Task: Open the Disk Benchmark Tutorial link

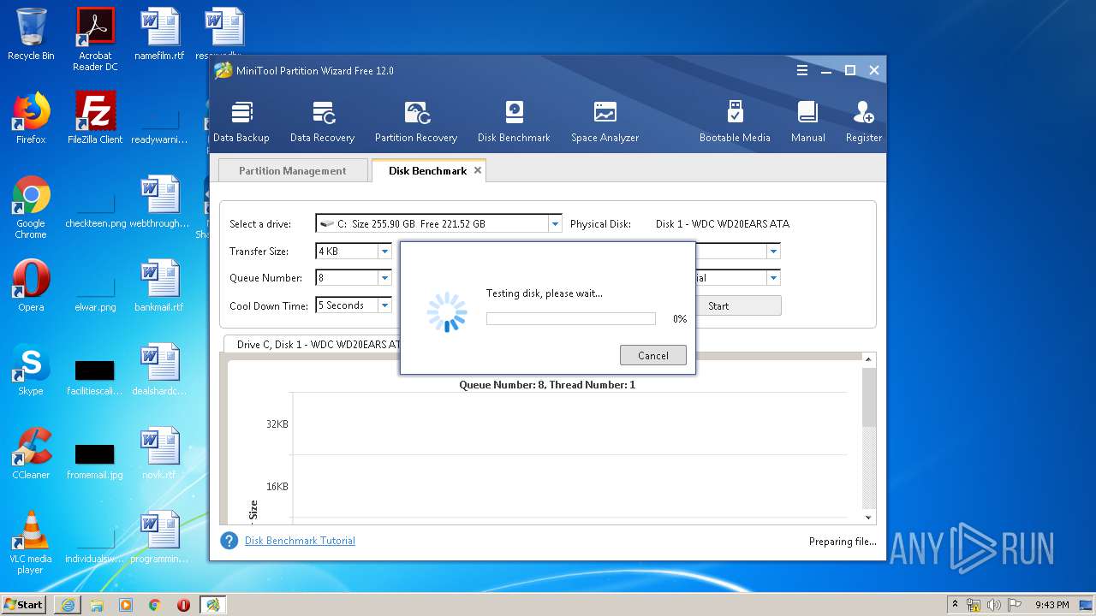Action: click(300, 541)
